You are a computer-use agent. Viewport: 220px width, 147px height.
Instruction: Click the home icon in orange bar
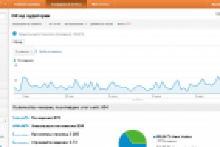tap(5, 4)
